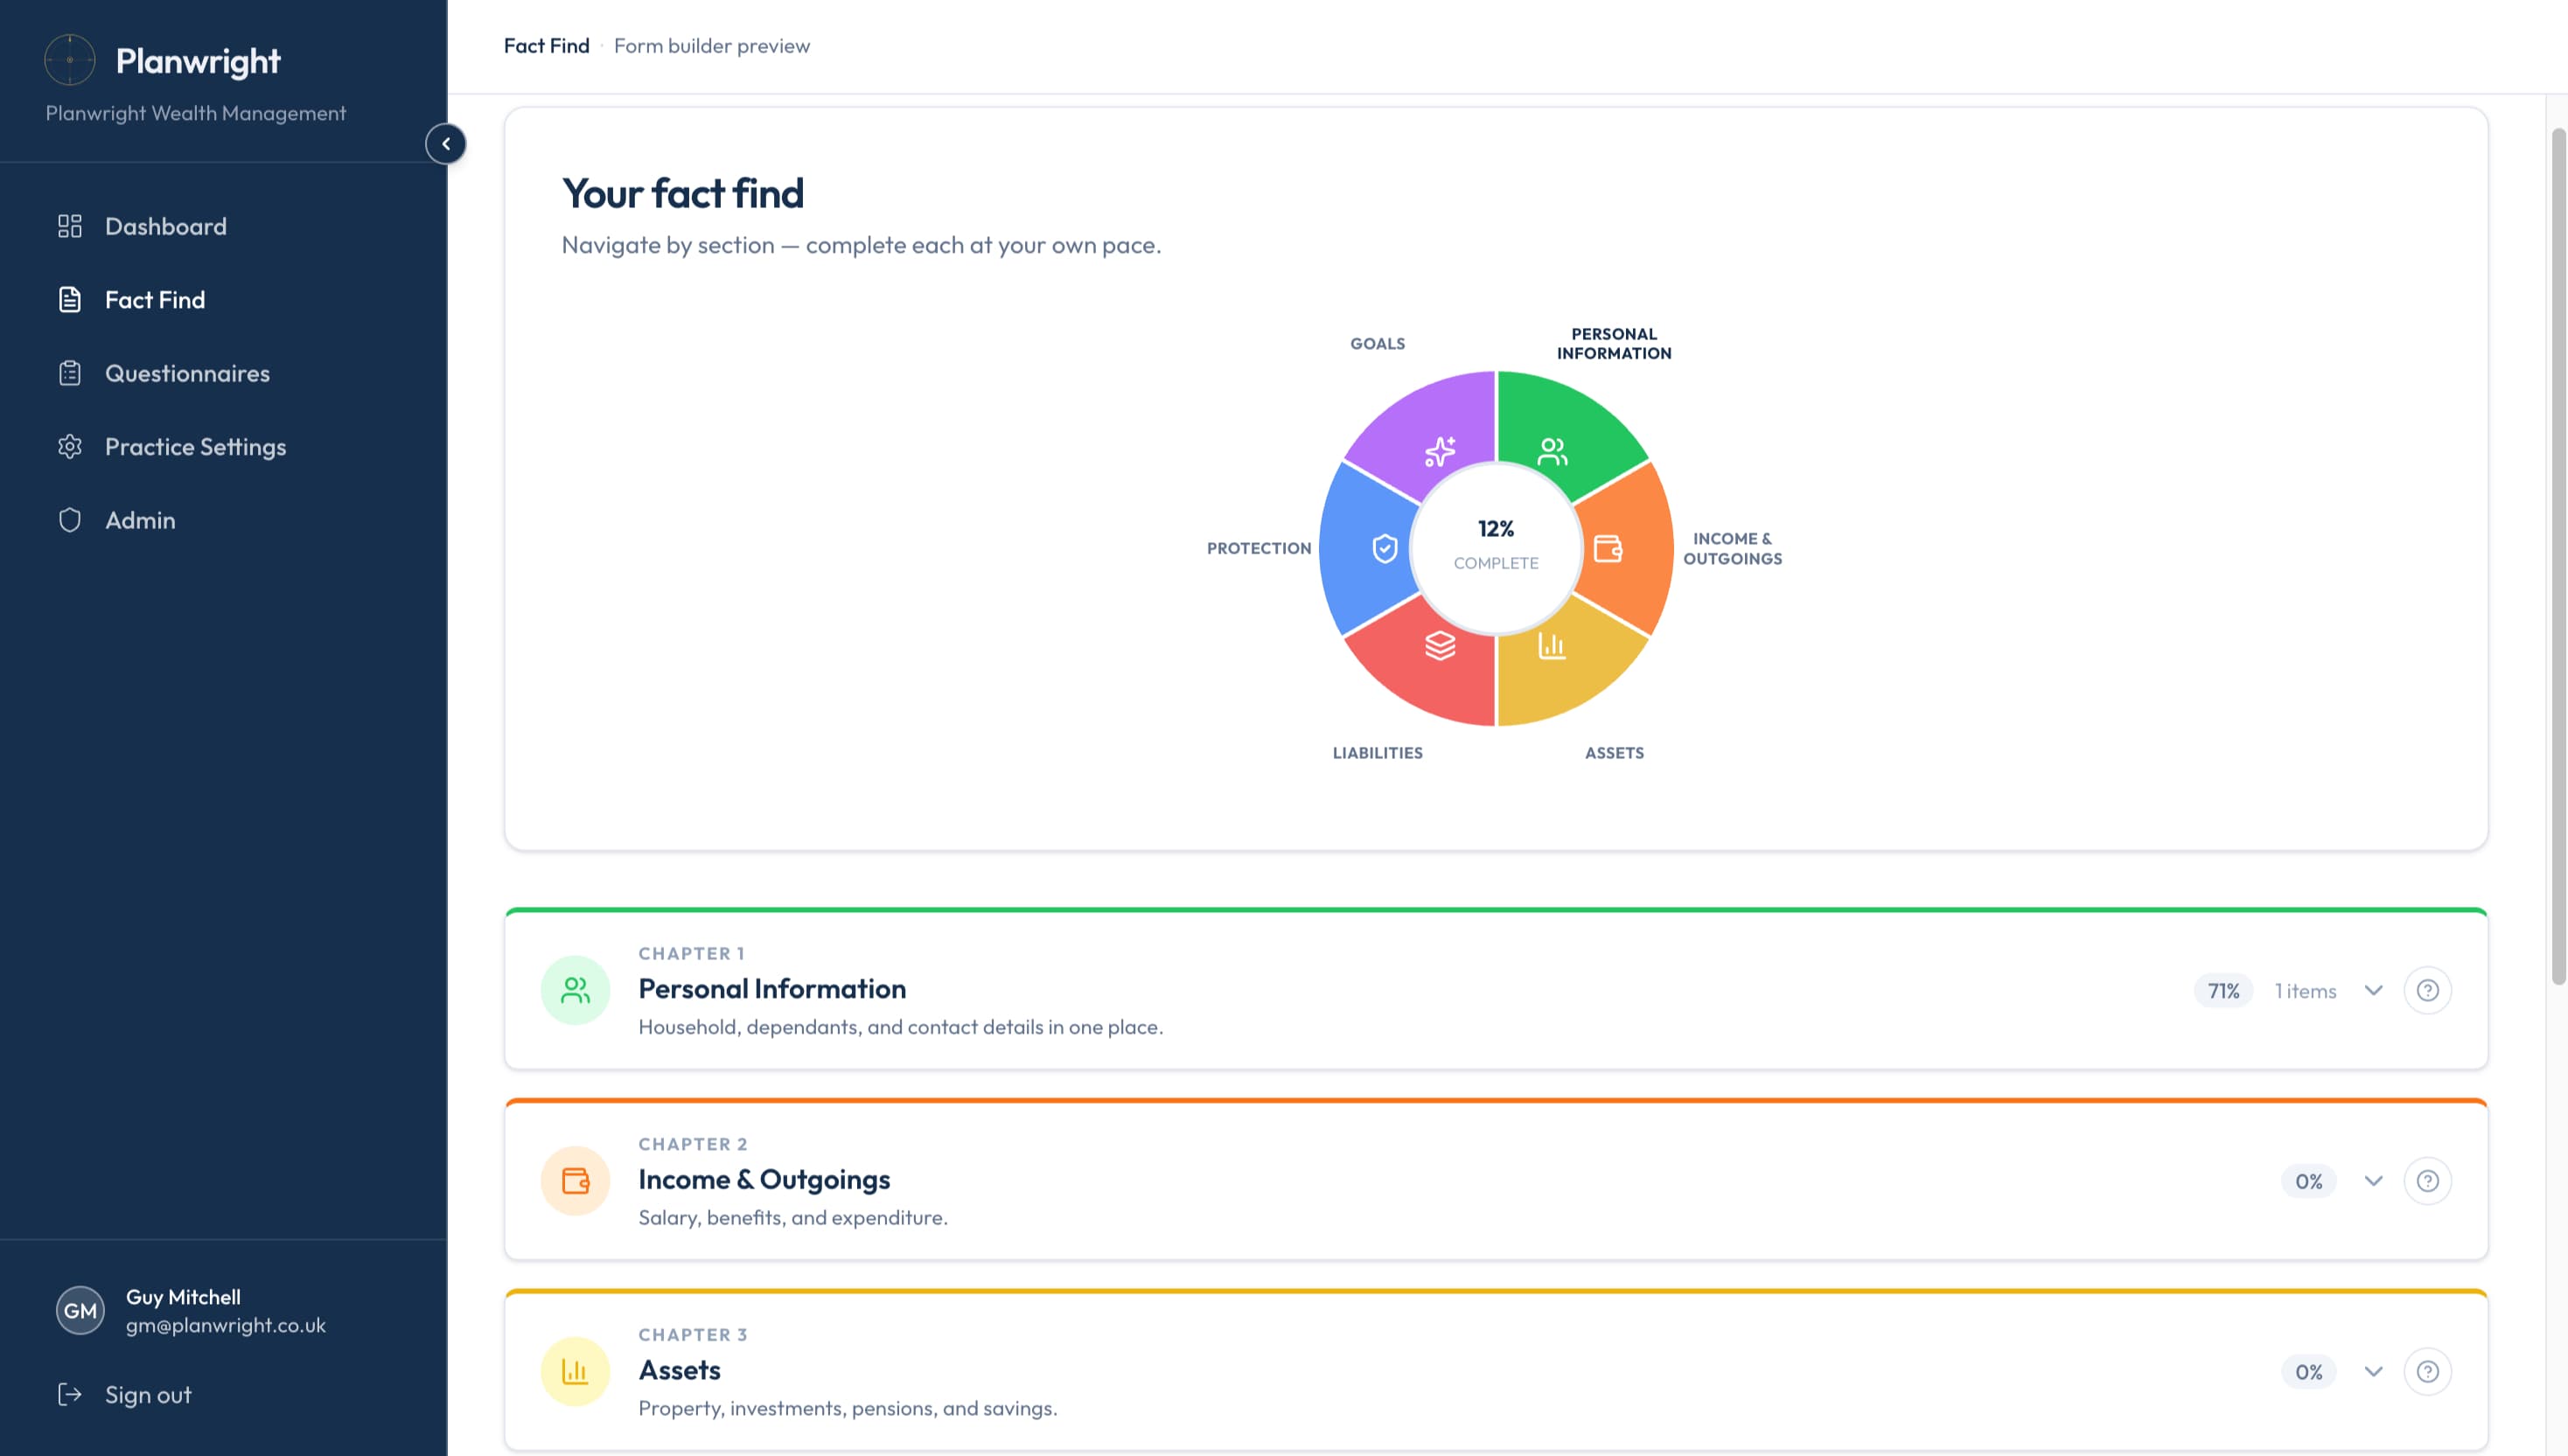Click the Fact Find document icon in sidebar
The width and height of the screenshot is (2568, 1456).
(70, 300)
